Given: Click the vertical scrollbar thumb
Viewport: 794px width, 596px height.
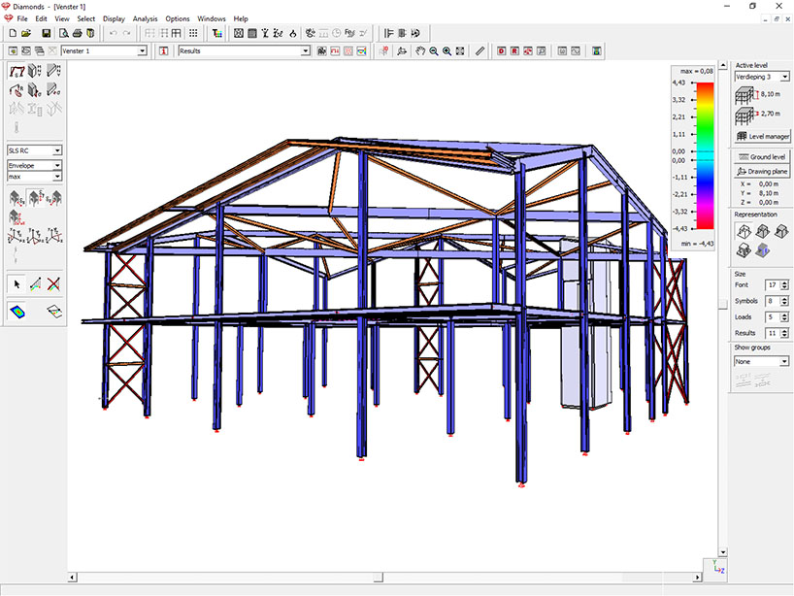Looking at the screenshot, I should tap(723, 303).
